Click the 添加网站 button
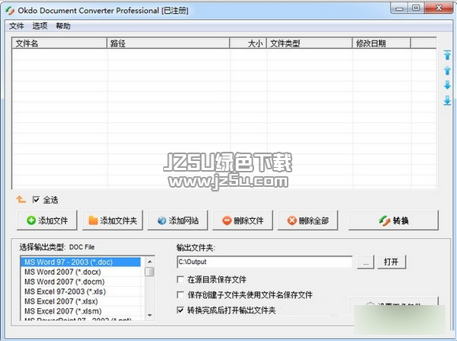The height and width of the screenshot is (341, 457). click(x=178, y=220)
